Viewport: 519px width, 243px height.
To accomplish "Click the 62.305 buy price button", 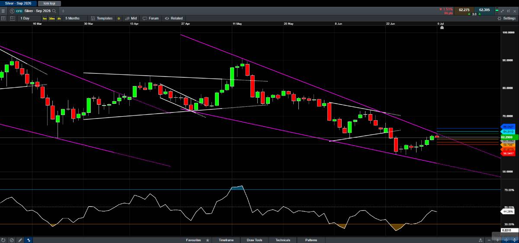I will pyautogui.click(x=485, y=10).
